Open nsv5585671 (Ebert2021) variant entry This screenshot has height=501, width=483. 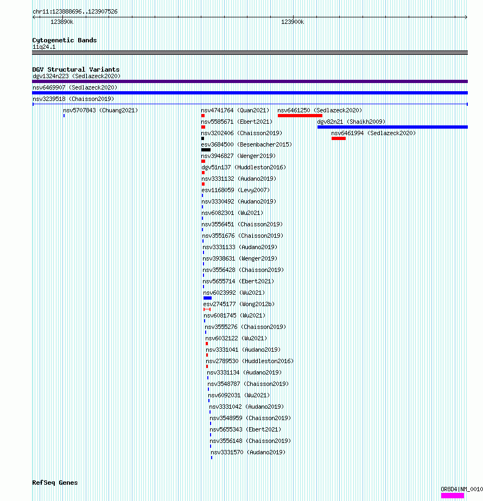point(237,122)
